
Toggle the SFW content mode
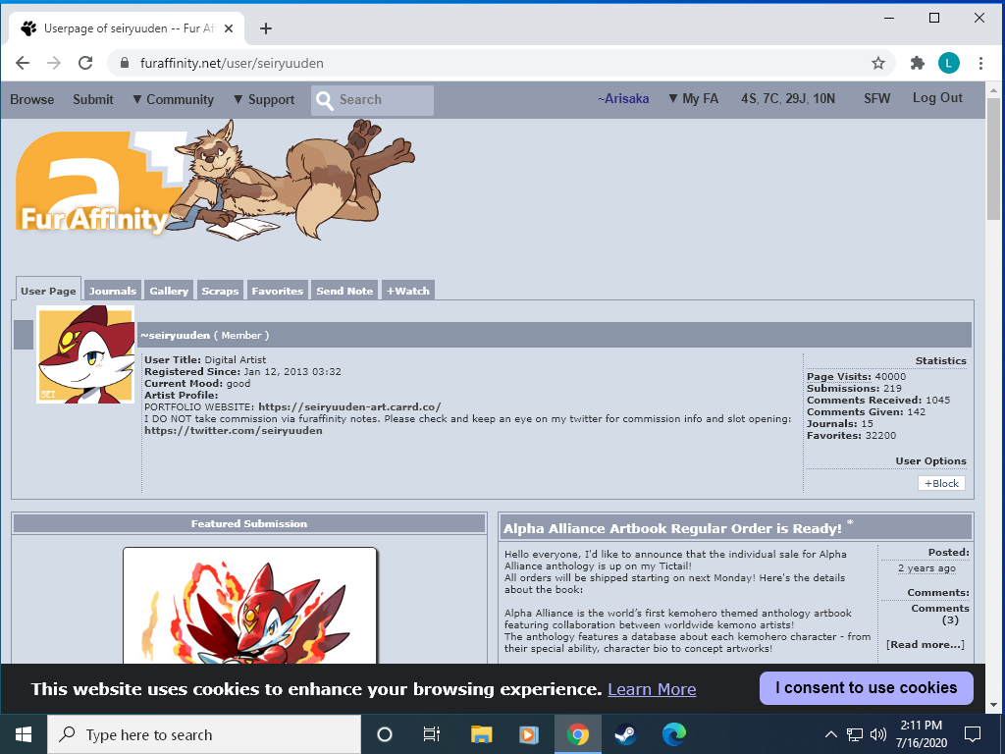click(x=876, y=99)
